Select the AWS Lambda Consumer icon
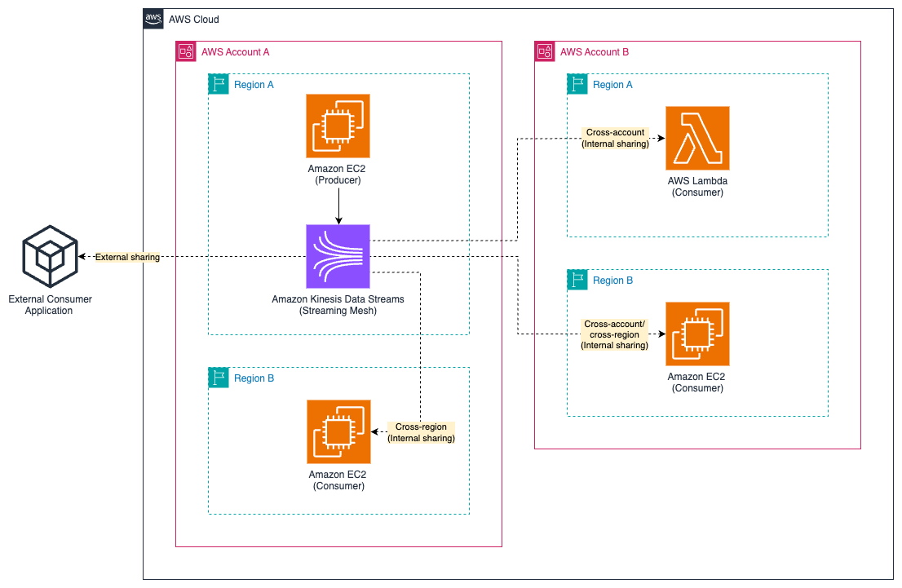 (x=697, y=138)
